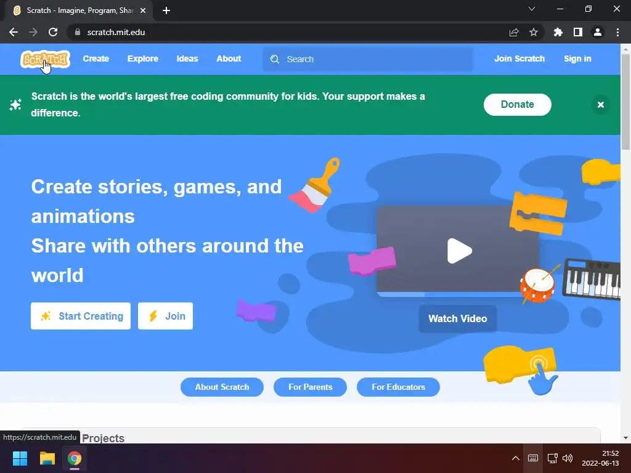Bookmark this page with star
This screenshot has width=631, height=473.
534,32
